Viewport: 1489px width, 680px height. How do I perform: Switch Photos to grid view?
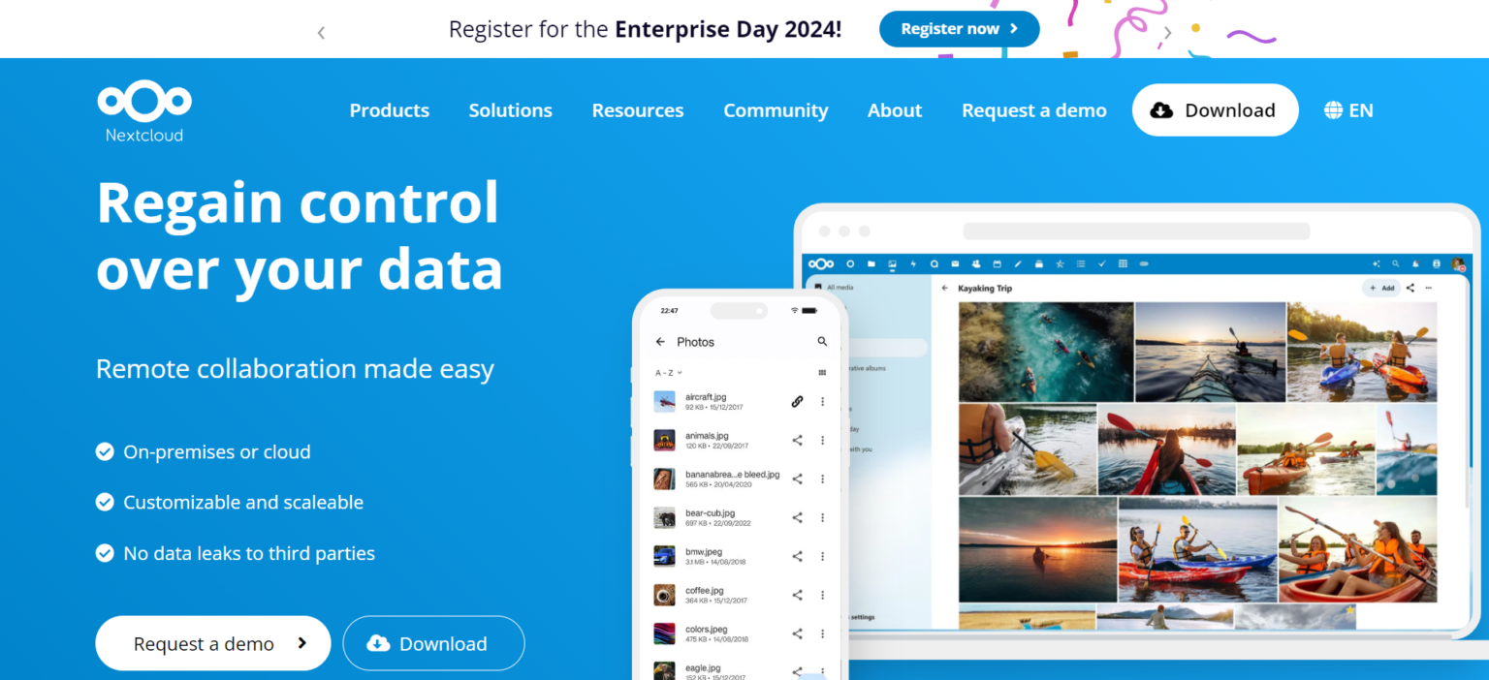(821, 371)
